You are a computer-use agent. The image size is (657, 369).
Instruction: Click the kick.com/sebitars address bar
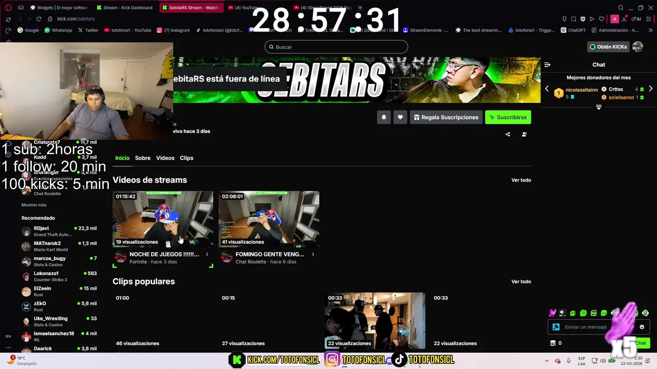tap(76, 19)
